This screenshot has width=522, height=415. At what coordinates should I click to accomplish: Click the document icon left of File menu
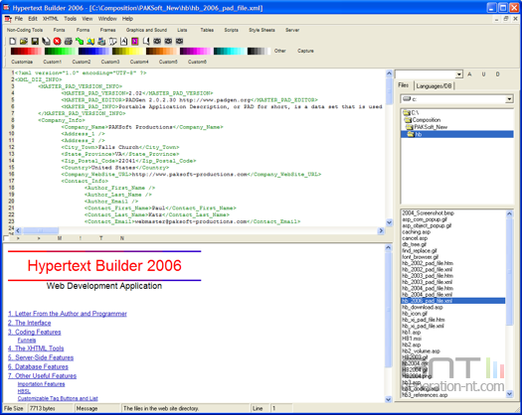8,19
